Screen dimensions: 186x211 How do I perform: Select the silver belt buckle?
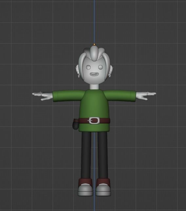(x=94, y=120)
